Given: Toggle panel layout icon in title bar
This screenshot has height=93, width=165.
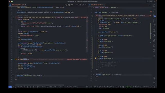Looking at the screenshot, I should click(x=150, y=2).
